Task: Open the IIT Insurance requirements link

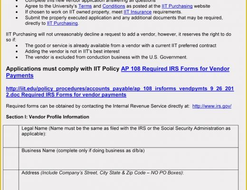Action: click(x=137, y=12)
